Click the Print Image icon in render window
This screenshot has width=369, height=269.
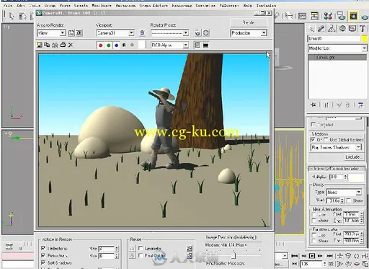pyautogui.click(x=63, y=45)
